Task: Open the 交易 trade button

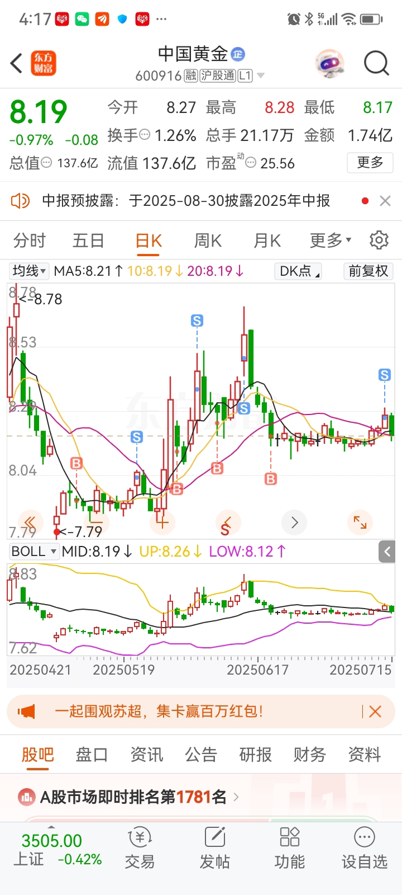Action: coord(140,848)
